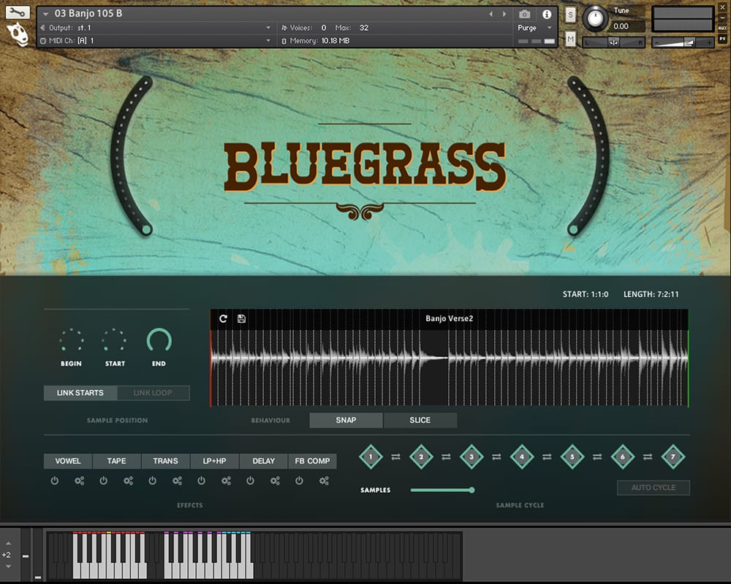Toggle power for the TAPE effect
Screen dimensions: 731x584
coord(104,481)
